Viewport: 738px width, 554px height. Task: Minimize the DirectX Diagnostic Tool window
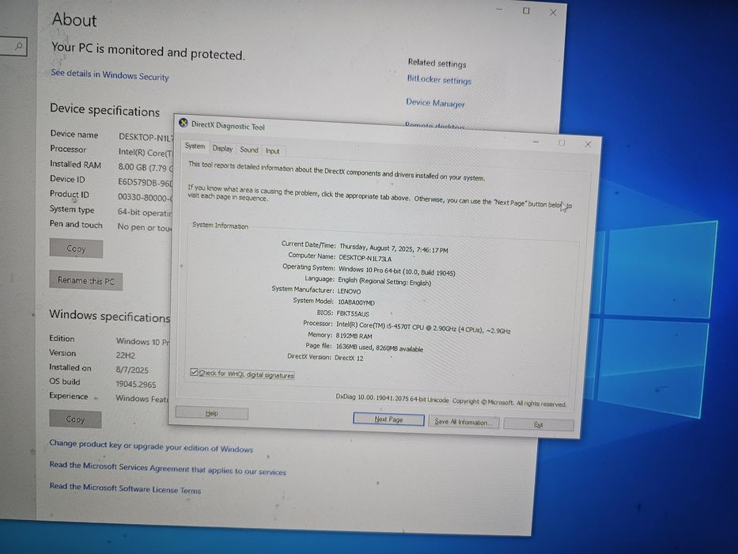click(x=536, y=142)
